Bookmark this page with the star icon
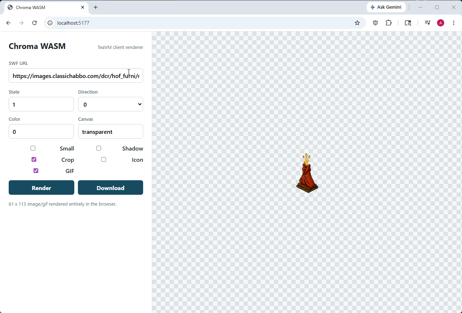Image resolution: width=462 pixels, height=313 pixels. click(357, 23)
